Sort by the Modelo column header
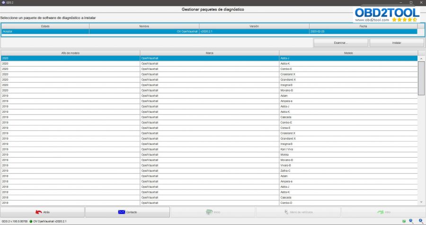 [348, 53]
